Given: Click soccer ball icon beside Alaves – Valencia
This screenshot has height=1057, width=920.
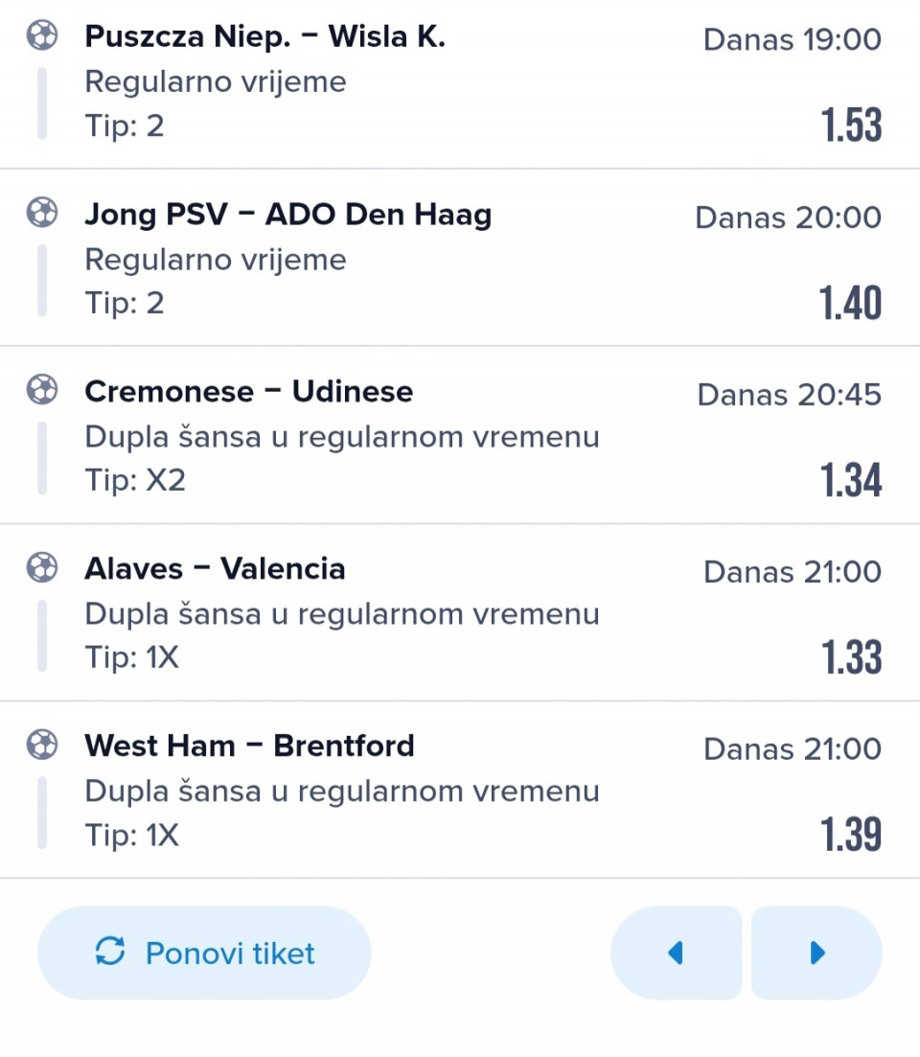Looking at the screenshot, I should pyautogui.click(x=41, y=567).
